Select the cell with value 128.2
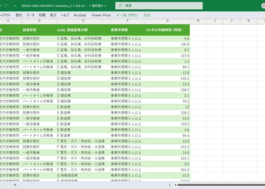Image resolution: width=265 pixels, height=189 pixels. click(x=167, y=113)
